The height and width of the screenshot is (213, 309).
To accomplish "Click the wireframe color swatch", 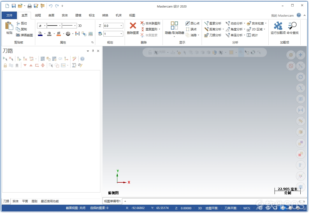I will (40, 34).
